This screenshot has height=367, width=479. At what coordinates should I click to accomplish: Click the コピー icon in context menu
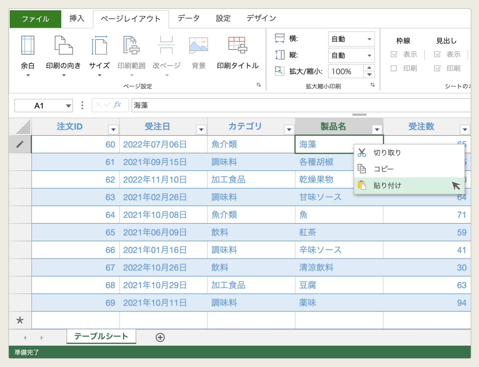pyautogui.click(x=362, y=169)
